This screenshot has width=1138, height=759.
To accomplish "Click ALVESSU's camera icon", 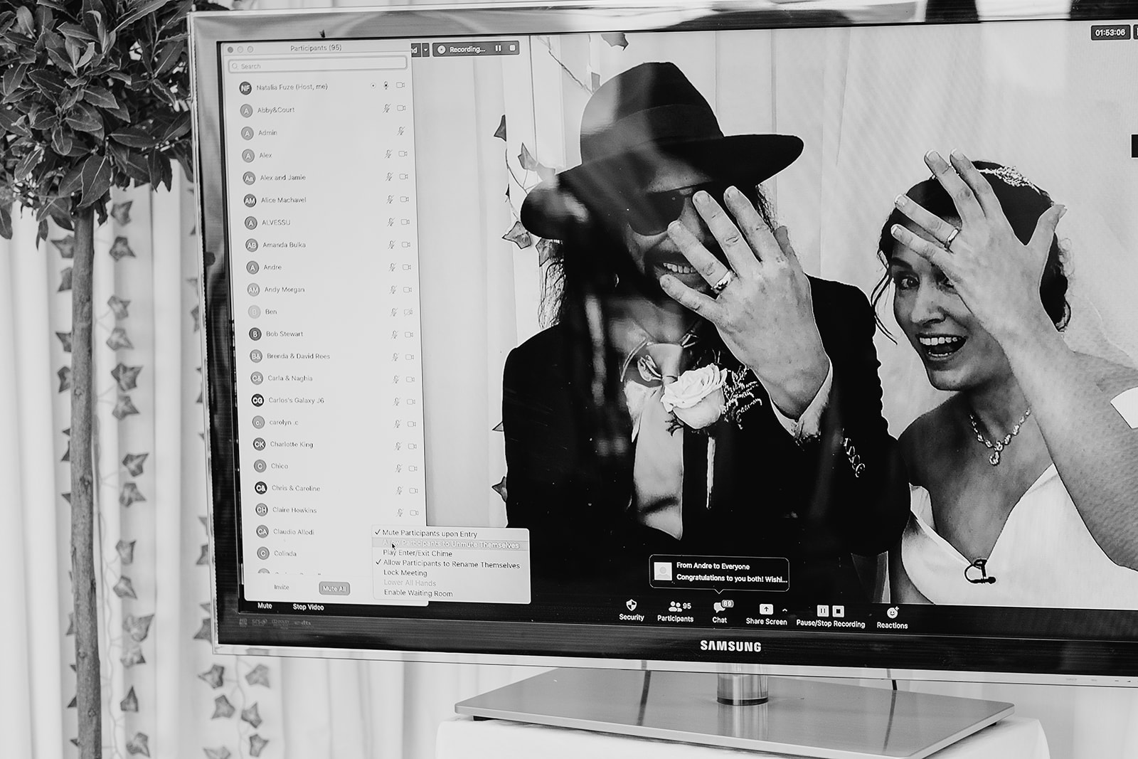I will tap(405, 222).
